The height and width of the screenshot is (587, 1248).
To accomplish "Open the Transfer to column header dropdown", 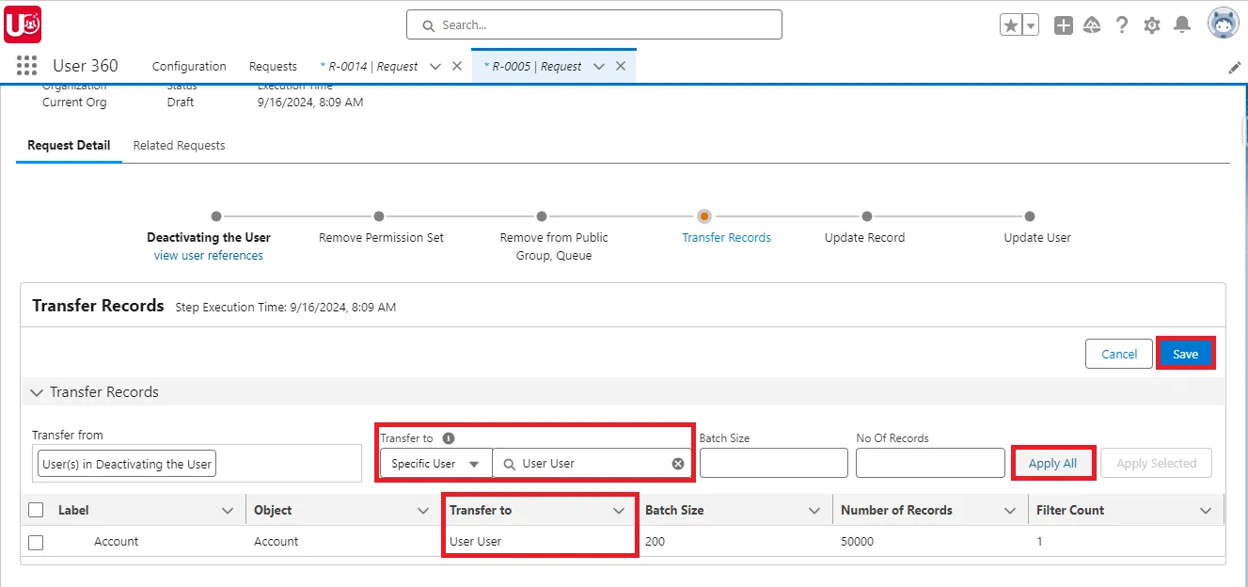I will 619,510.
